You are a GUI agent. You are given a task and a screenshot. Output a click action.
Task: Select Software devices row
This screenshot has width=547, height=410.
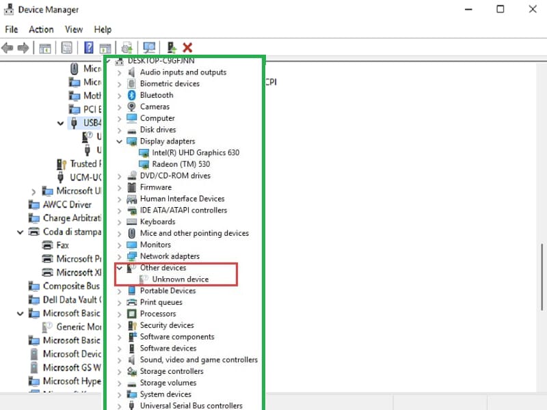168,348
